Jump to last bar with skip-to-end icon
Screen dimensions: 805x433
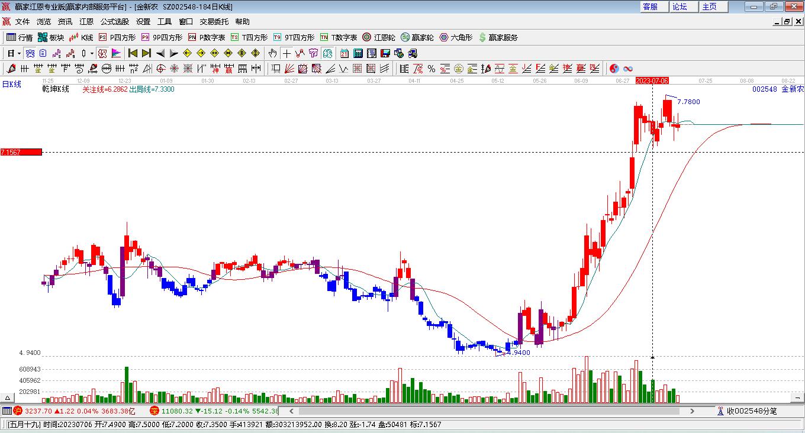point(146,53)
